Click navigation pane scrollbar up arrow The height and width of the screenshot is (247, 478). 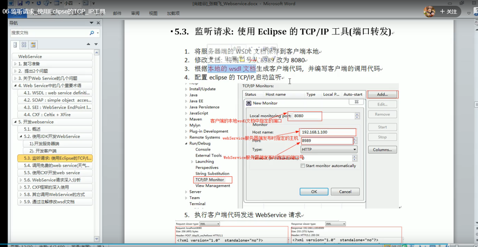(x=97, y=52)
